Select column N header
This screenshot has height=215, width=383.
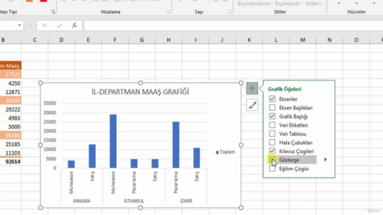(x=329, y=40)
